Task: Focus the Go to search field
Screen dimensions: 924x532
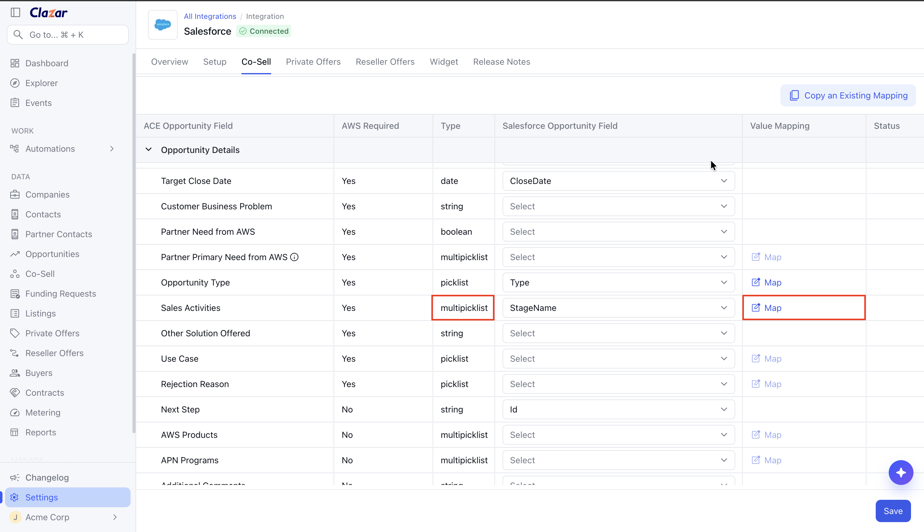Action: click(x=68, y=35)
